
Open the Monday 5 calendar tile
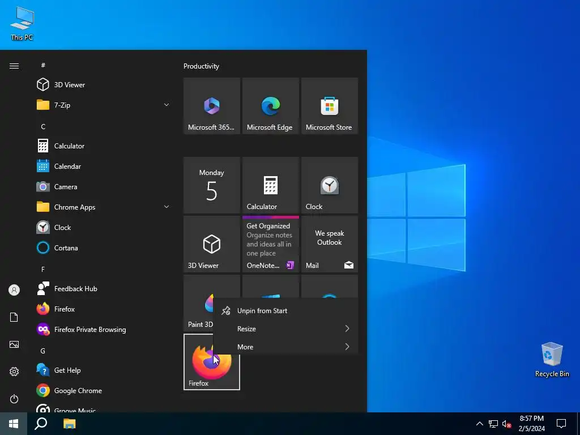pyautogui.click(x=212, y=185)
